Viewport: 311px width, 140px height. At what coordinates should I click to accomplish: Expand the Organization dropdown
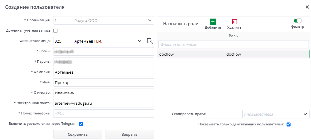coord(149,20)
